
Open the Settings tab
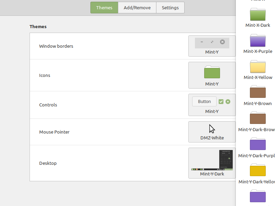tap(170, 7)
